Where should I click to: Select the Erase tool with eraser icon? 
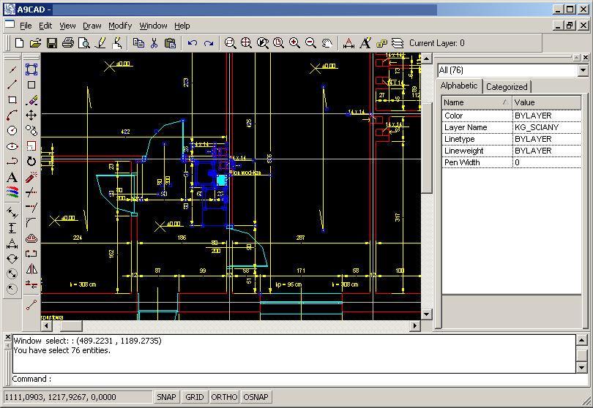point(31,99)
